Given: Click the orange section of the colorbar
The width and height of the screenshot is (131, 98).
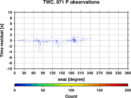Looking at the screenshot, I should (x=94, y=85).
